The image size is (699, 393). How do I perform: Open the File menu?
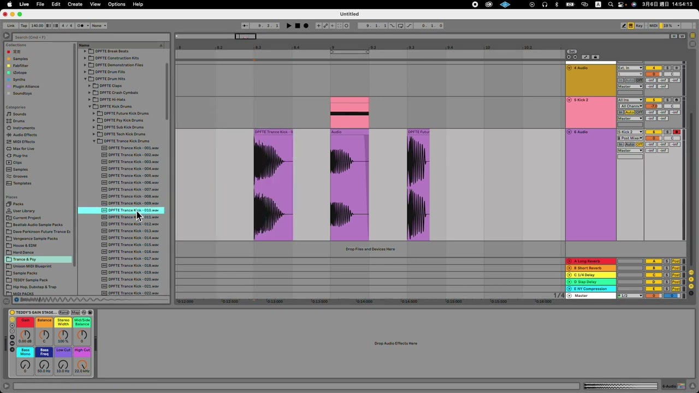(x=40, y=4)
